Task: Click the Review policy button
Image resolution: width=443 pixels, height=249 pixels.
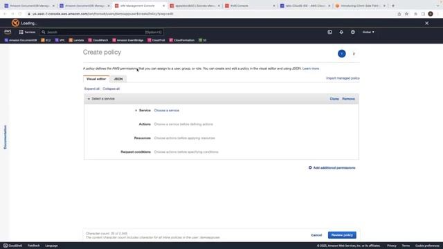Action: [x=342, y=235]
